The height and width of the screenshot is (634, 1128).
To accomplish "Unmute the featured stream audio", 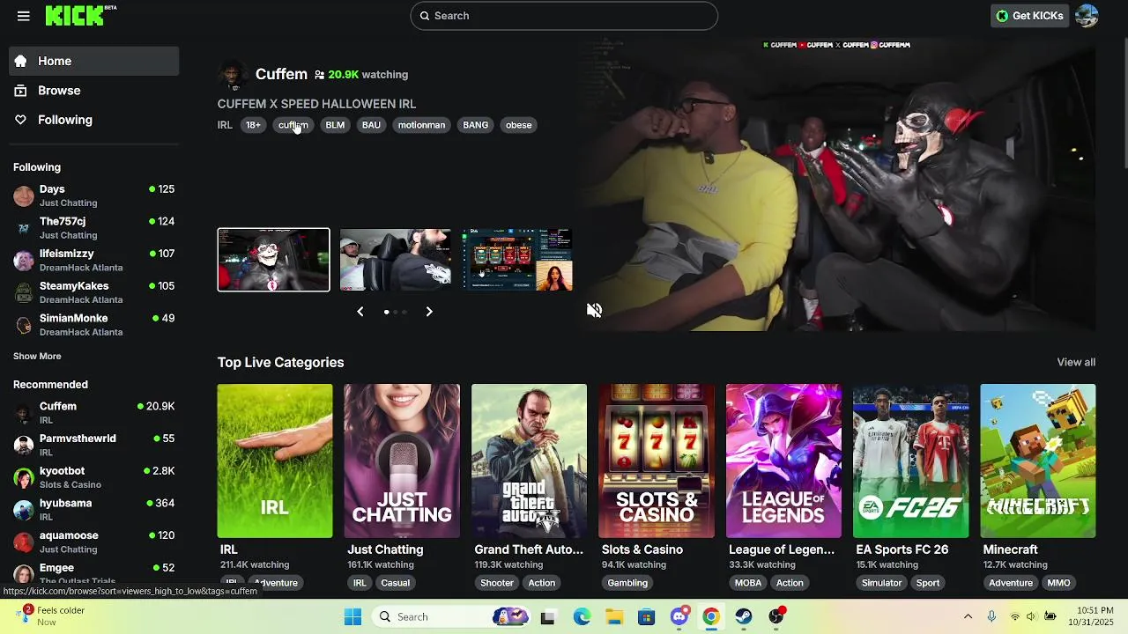I will (x=594, y=310).
